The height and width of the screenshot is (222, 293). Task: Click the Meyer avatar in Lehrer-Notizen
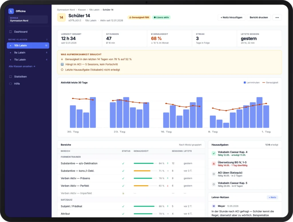[213, 206]
